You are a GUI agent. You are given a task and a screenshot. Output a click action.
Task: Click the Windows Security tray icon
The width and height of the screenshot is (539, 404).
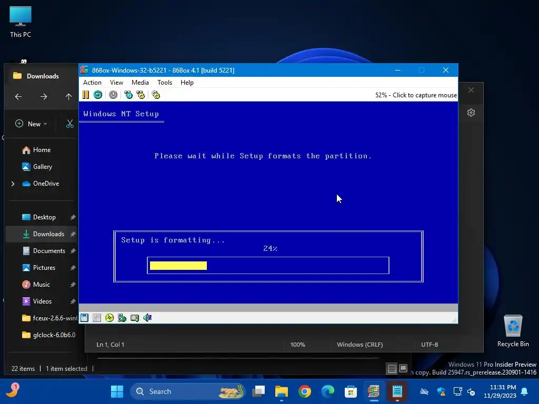442,391
